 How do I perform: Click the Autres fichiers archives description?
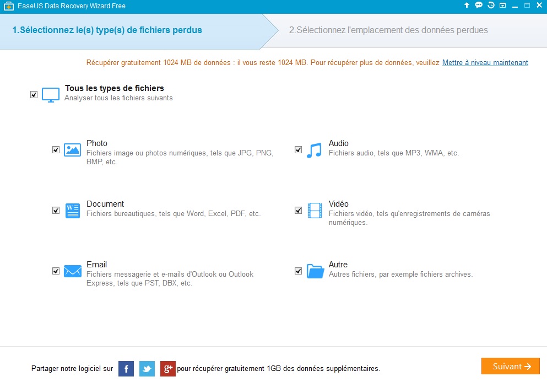(x=401, y=275)
